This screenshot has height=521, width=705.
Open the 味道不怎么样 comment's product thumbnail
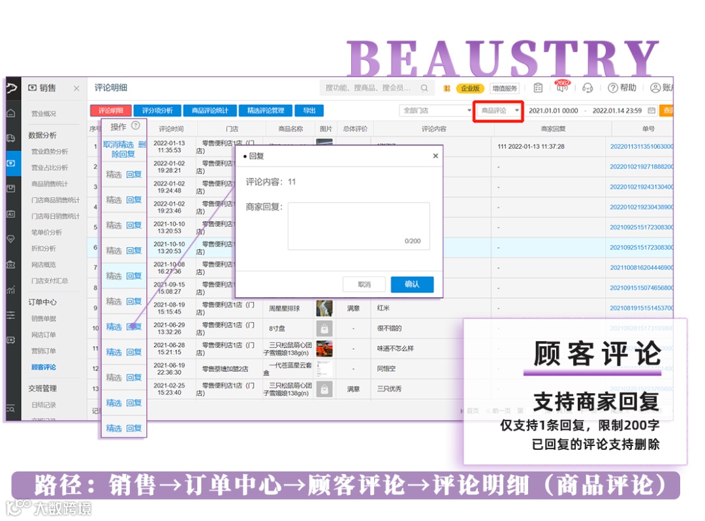pyautogui.click(x=324, y=349)
